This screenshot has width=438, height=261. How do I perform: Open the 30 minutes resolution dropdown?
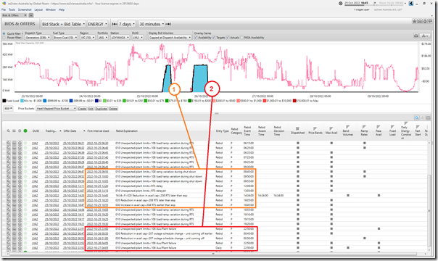click(152, 24)
